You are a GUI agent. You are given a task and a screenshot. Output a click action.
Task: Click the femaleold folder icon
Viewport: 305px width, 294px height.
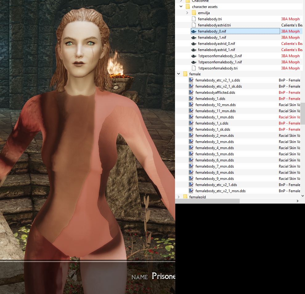(185, 197)
